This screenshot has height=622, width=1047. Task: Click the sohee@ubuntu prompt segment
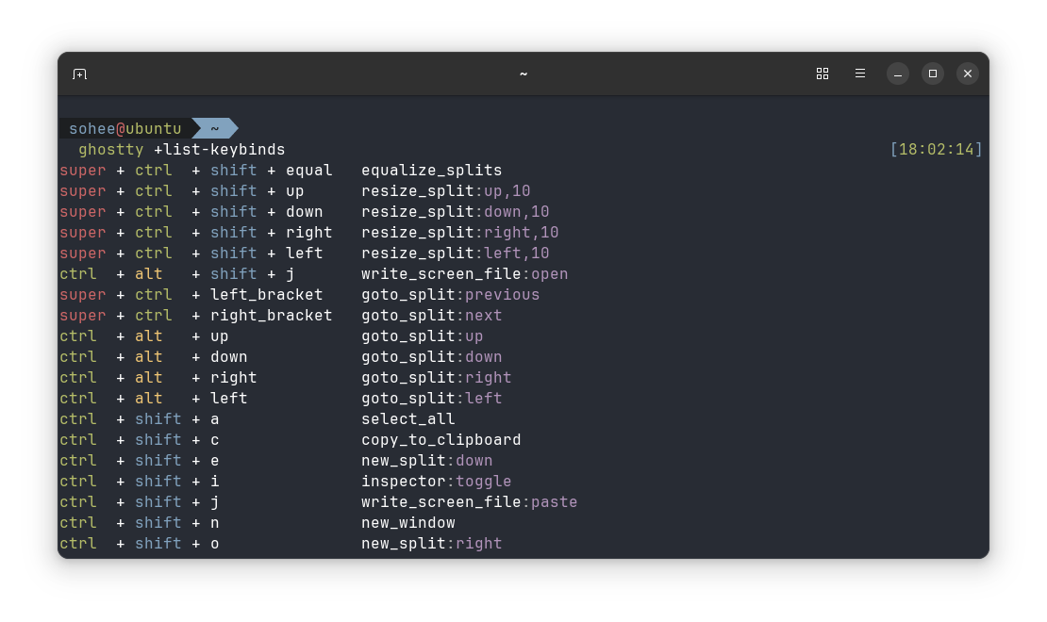click(124, 128)
